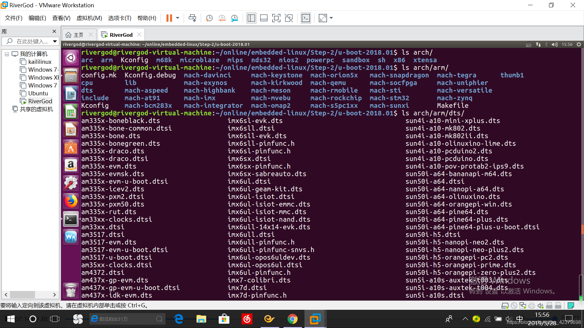Click the stretch guest display icon

point(323,18)
